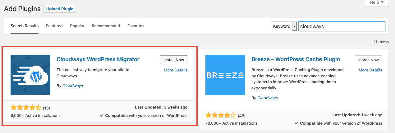Open the Breeze – WordPress Cache Plugin title
395x133 pixels.
tap(296, 59)
